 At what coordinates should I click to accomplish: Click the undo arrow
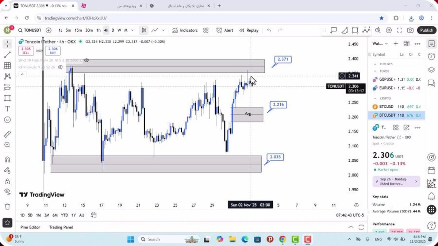point(269,30)
